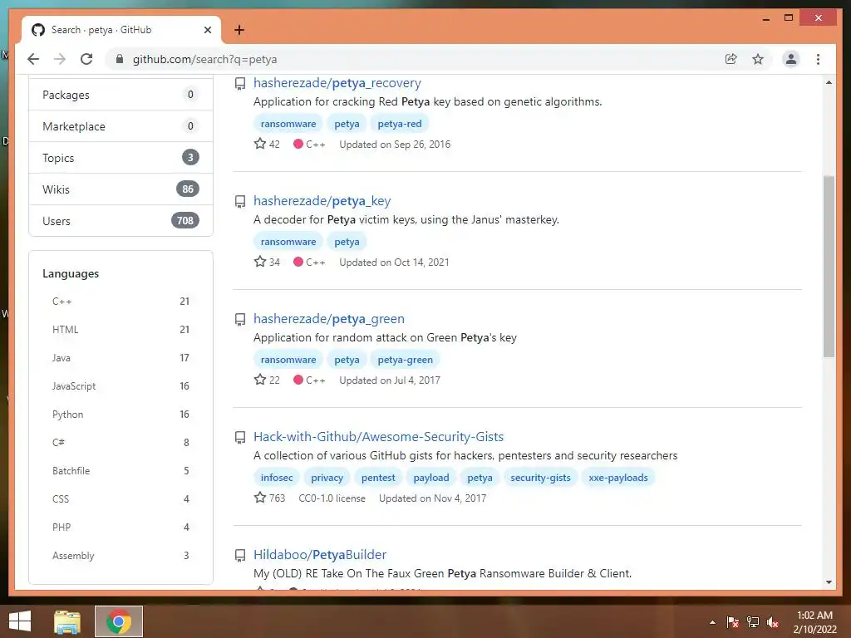
Task: Click Action Center flag tray icon
Action: point(733,622)
